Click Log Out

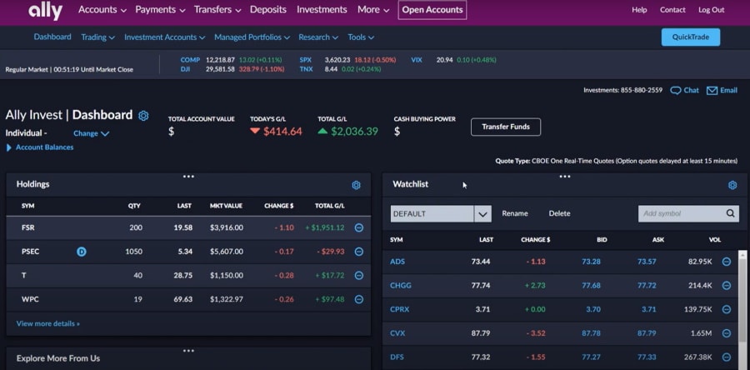712,10
